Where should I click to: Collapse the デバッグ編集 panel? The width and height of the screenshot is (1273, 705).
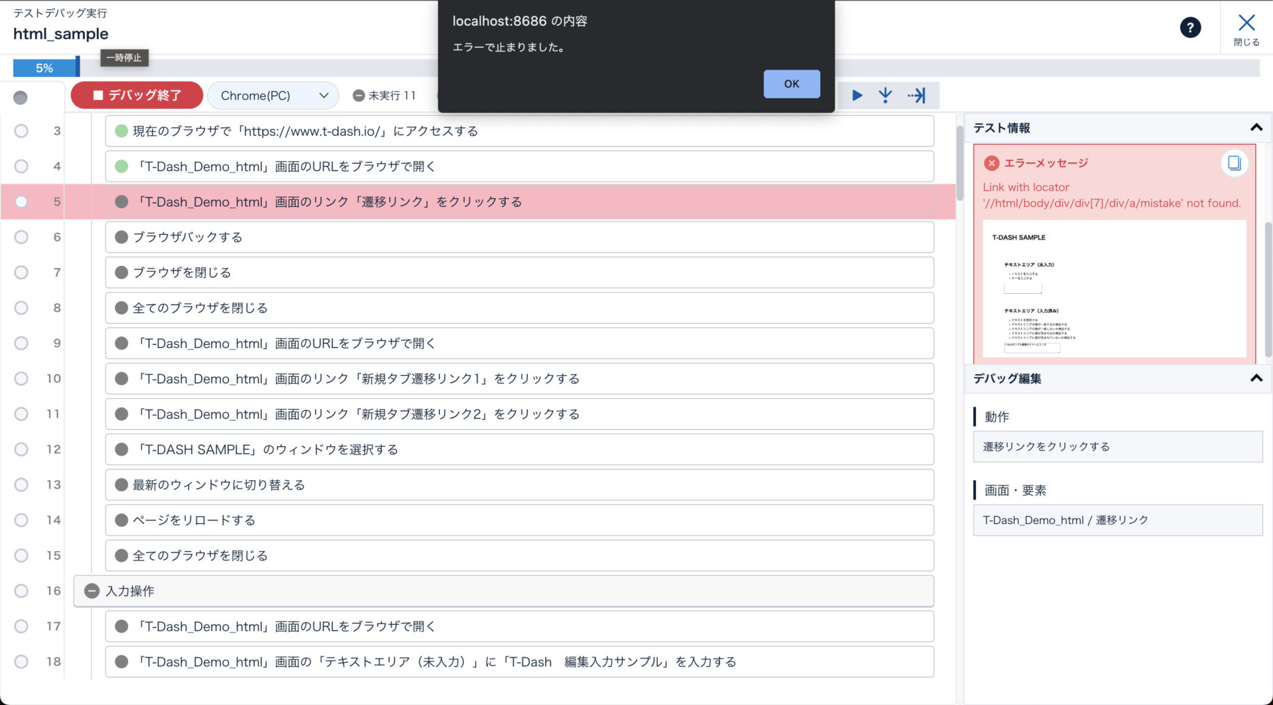coord(1256,379)
